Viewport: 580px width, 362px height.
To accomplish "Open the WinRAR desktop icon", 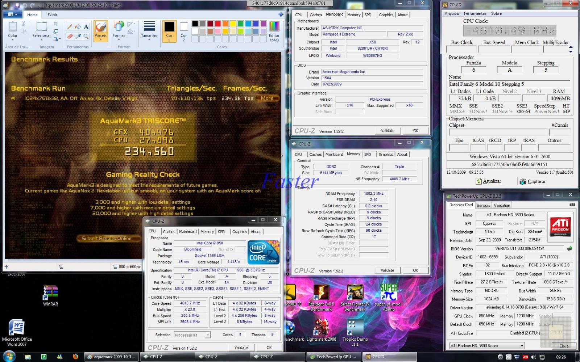I will [50, 296].
